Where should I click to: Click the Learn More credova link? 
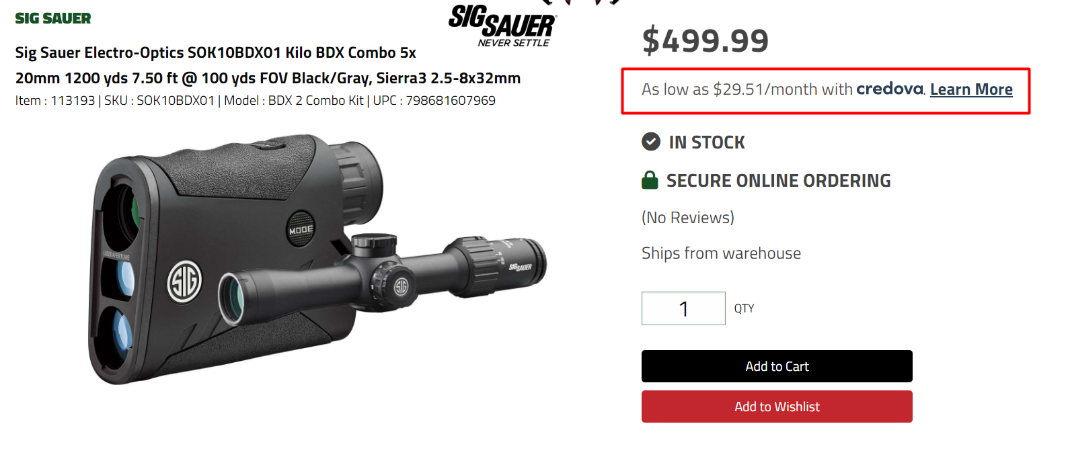(x=971, y=89)
